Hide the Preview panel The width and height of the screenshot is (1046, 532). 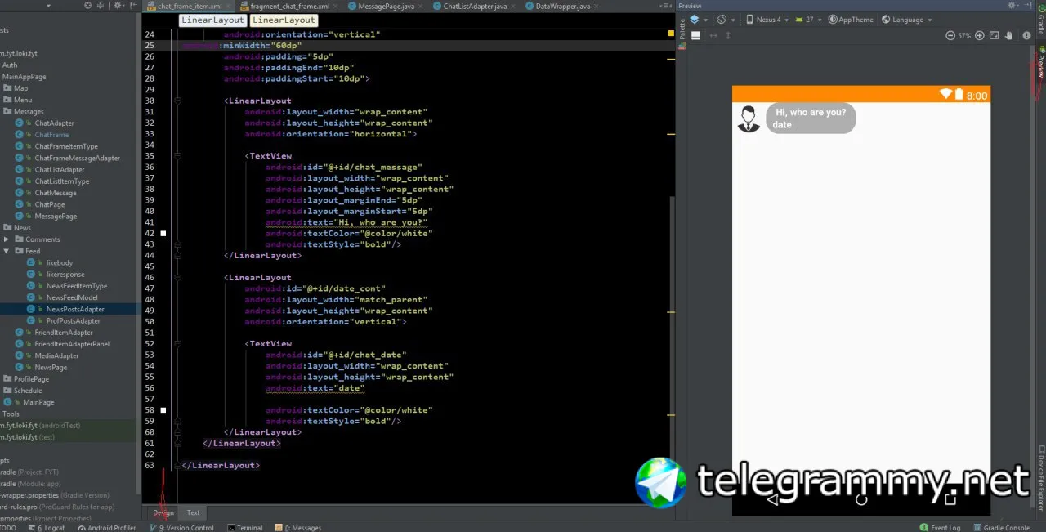pos(1028,6)
